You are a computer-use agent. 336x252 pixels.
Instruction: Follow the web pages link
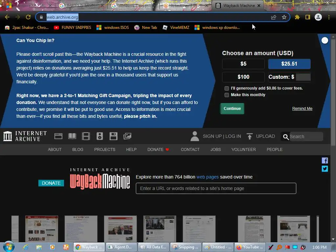(x=207, y=177)
